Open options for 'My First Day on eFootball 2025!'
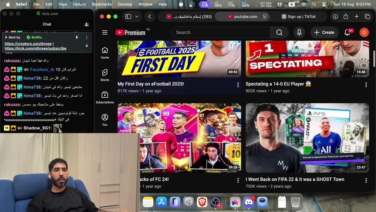The image size is (376, 212). (238, 85)
